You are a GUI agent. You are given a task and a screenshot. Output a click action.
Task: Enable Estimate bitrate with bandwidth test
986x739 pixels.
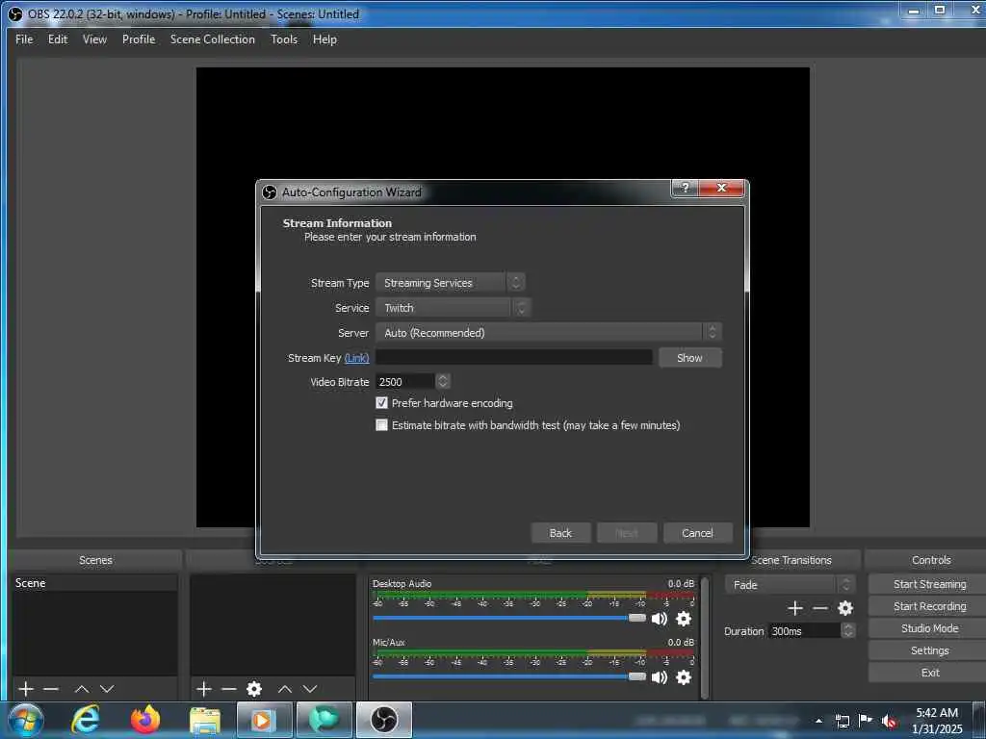[381, 425]
